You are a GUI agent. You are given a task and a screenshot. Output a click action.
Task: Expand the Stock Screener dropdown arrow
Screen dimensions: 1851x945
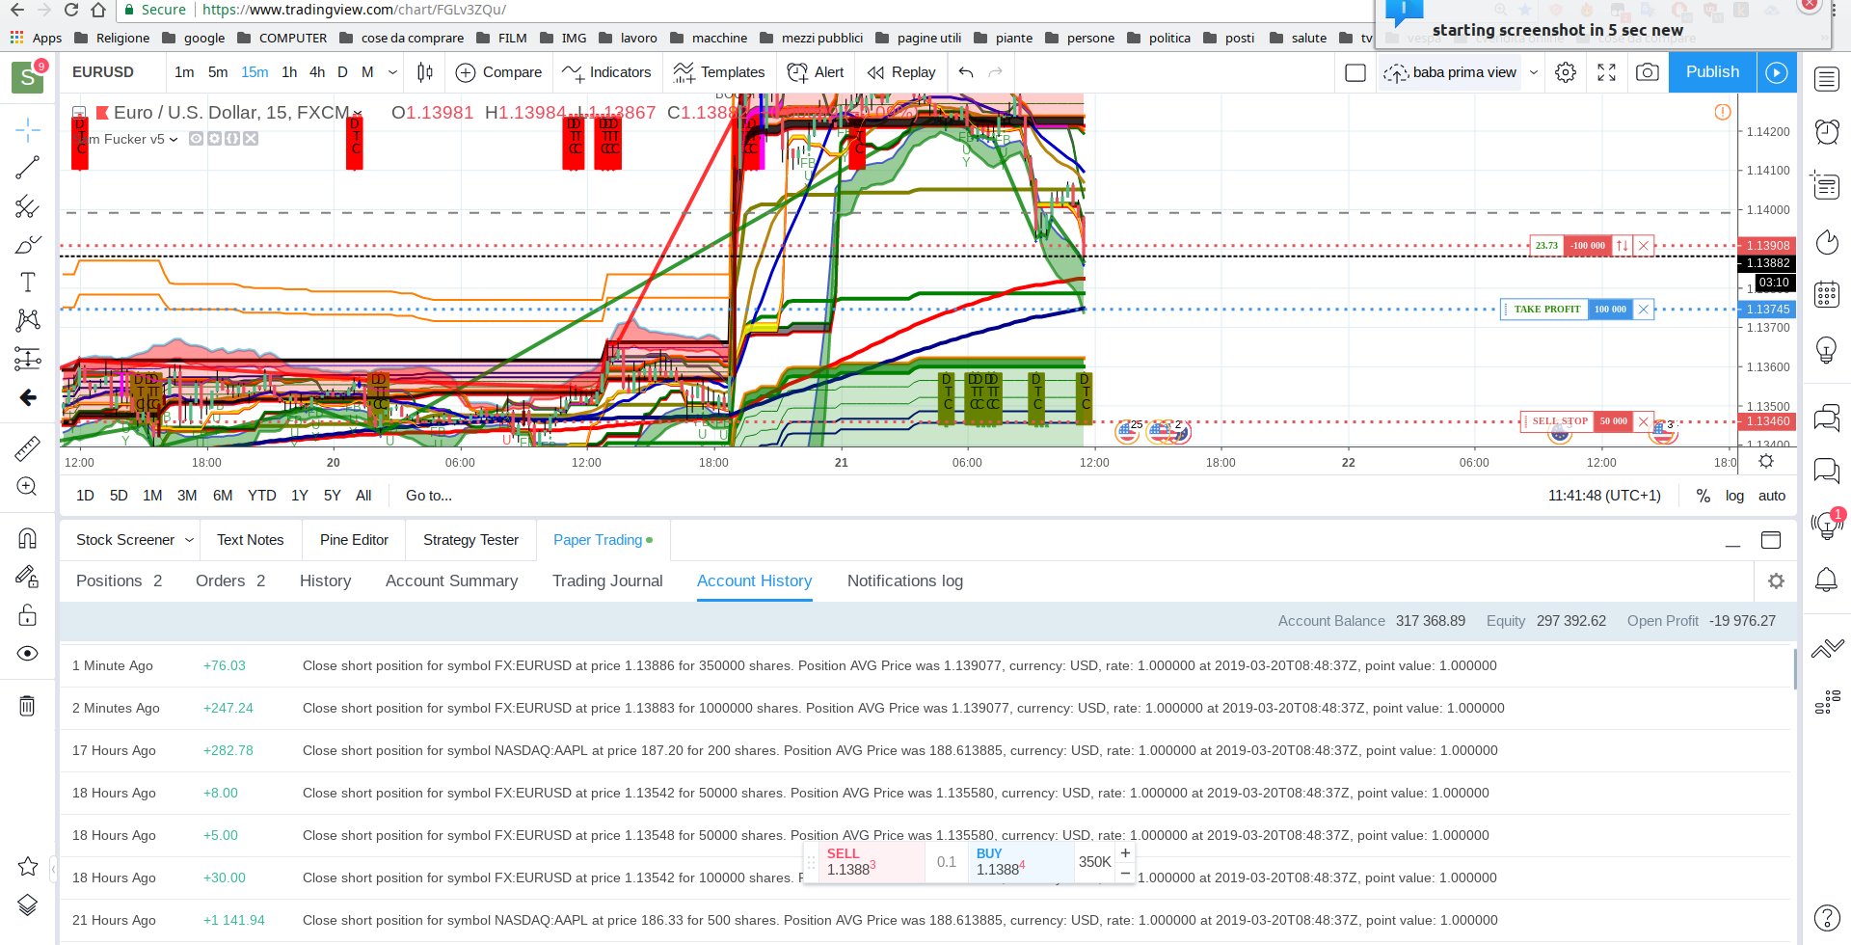[189, 540]
